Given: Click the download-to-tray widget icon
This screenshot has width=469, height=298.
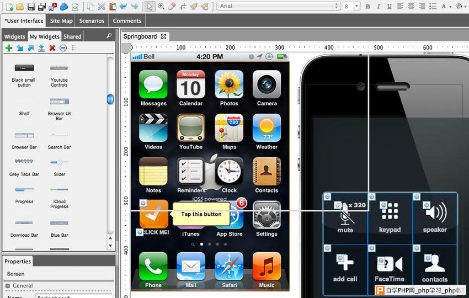Looking at the screenshot, I should tap(41, 48).
